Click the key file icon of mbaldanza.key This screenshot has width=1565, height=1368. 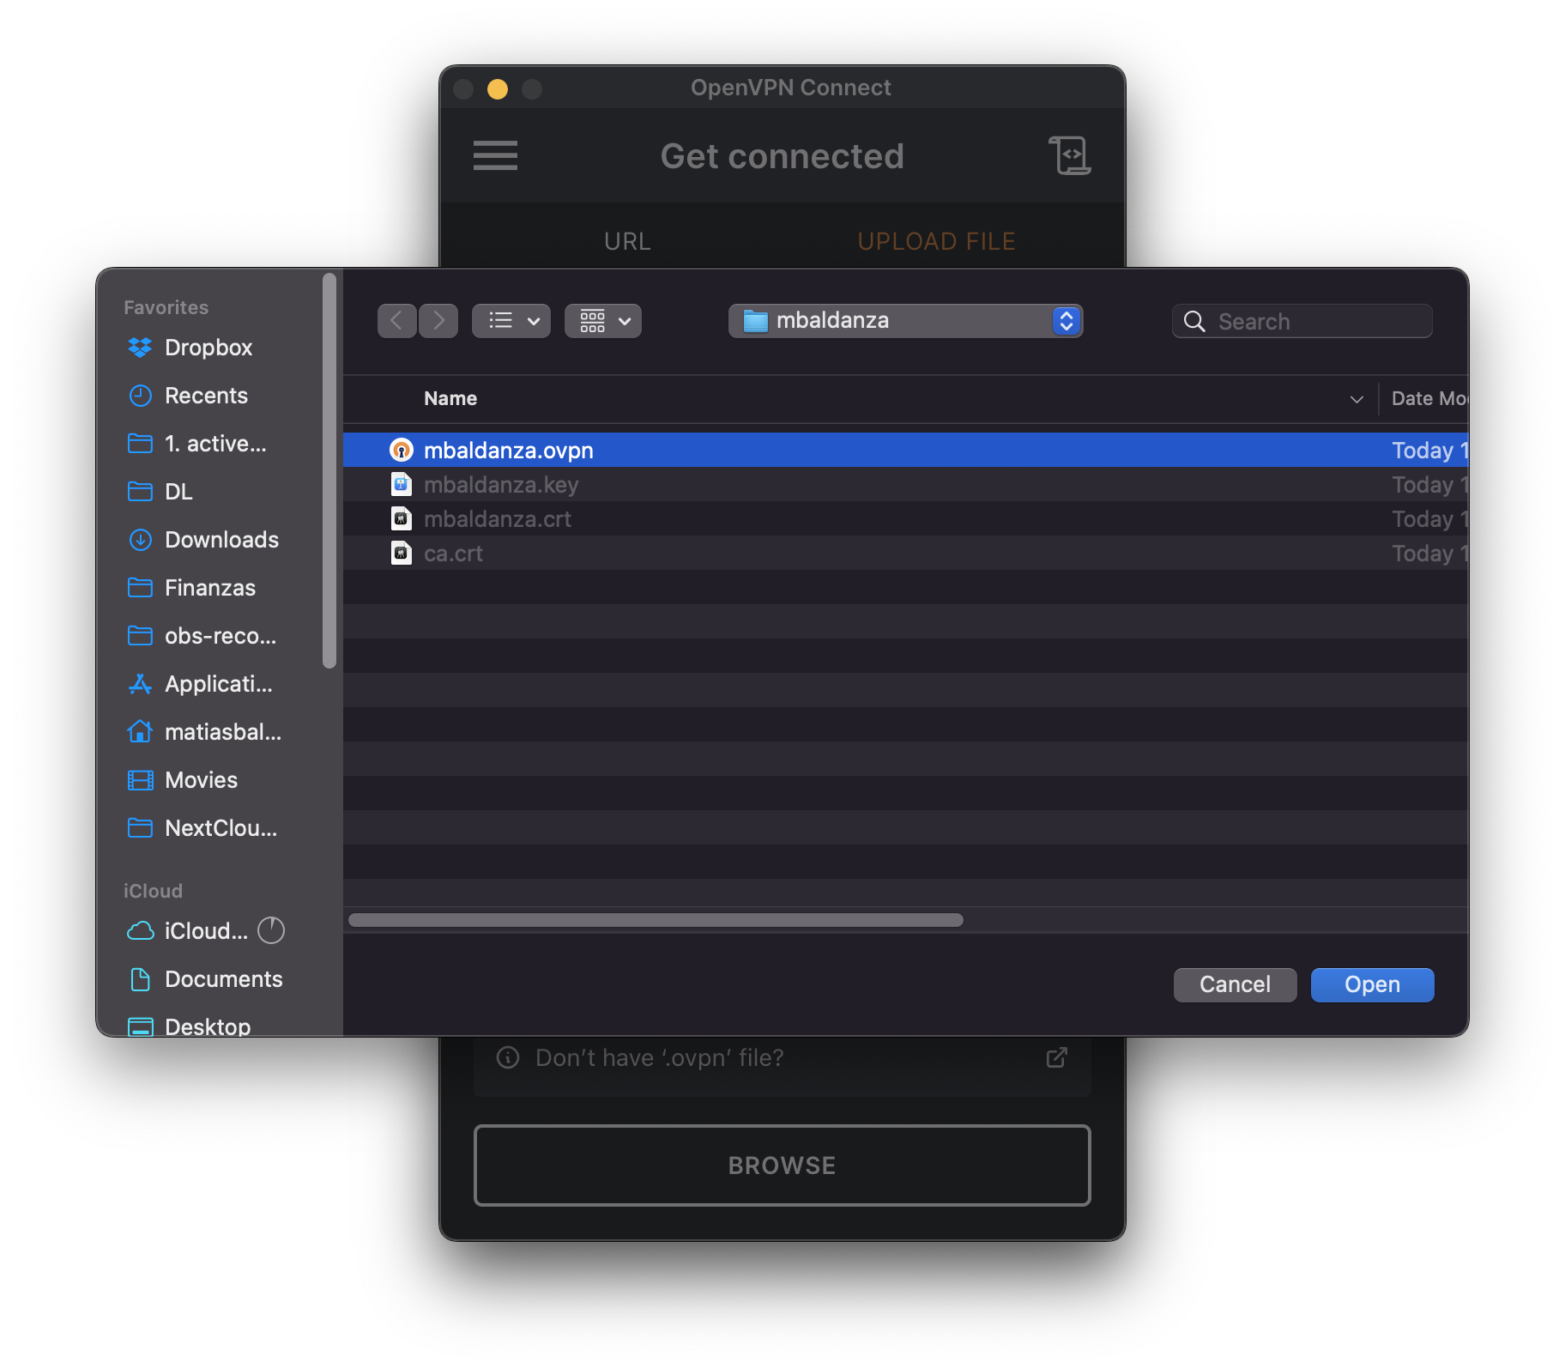coord(401,484)
